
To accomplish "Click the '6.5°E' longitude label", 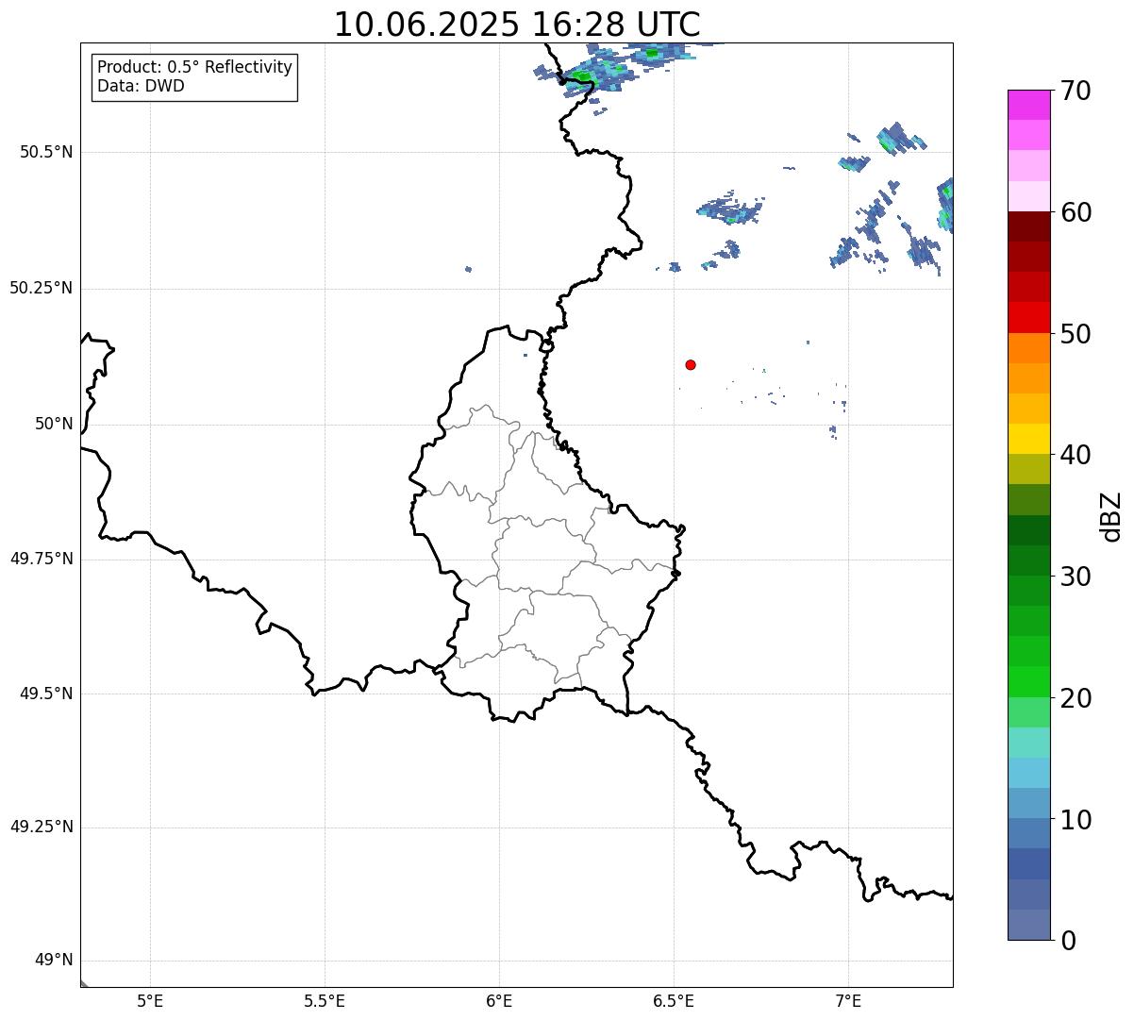I will pyautogui.click(x=674, y=1000).
